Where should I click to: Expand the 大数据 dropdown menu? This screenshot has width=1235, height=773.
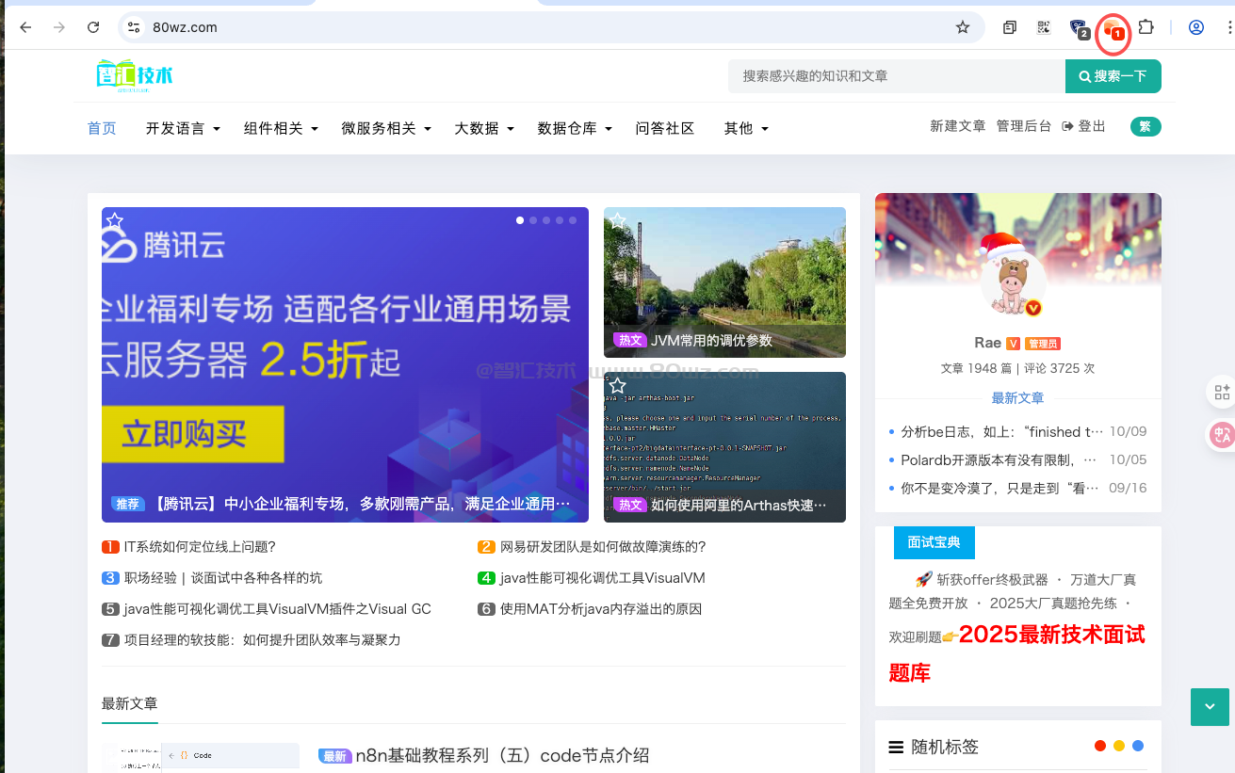pyautogui.click(x=484, y=129)
